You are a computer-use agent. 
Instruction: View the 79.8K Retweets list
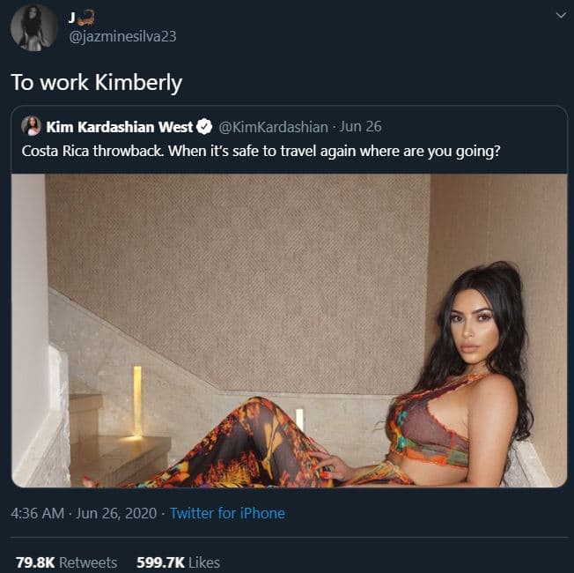(x=66, y=562)
